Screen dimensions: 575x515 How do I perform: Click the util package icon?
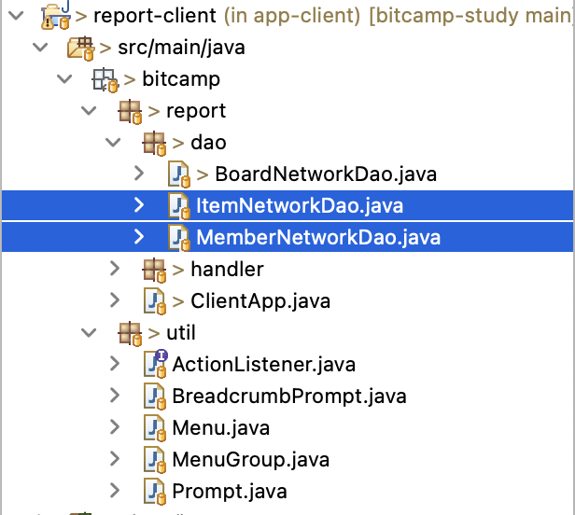pos(130,334)
